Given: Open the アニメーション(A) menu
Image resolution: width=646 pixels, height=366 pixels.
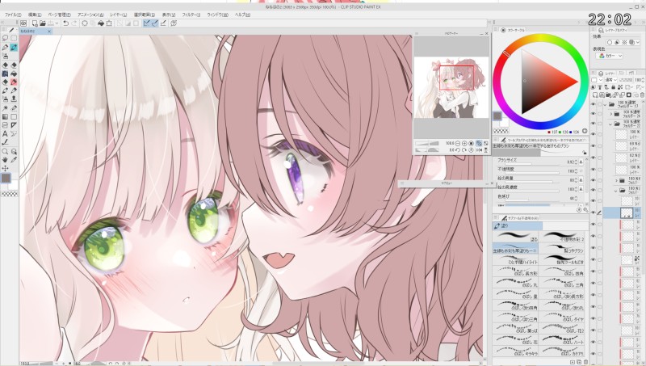Looking at the screenshot, I should point(90,15).
